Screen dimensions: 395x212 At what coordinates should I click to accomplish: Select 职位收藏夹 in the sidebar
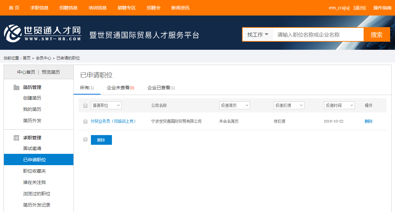[34, 171]
